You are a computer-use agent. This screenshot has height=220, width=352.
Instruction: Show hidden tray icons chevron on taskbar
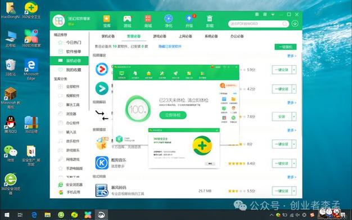coord(272,215)
